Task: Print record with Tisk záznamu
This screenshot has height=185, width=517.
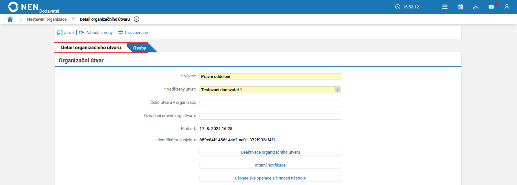Action: (134, 33)
